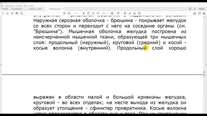Switch to the Инструменты tab

(17, 9)
